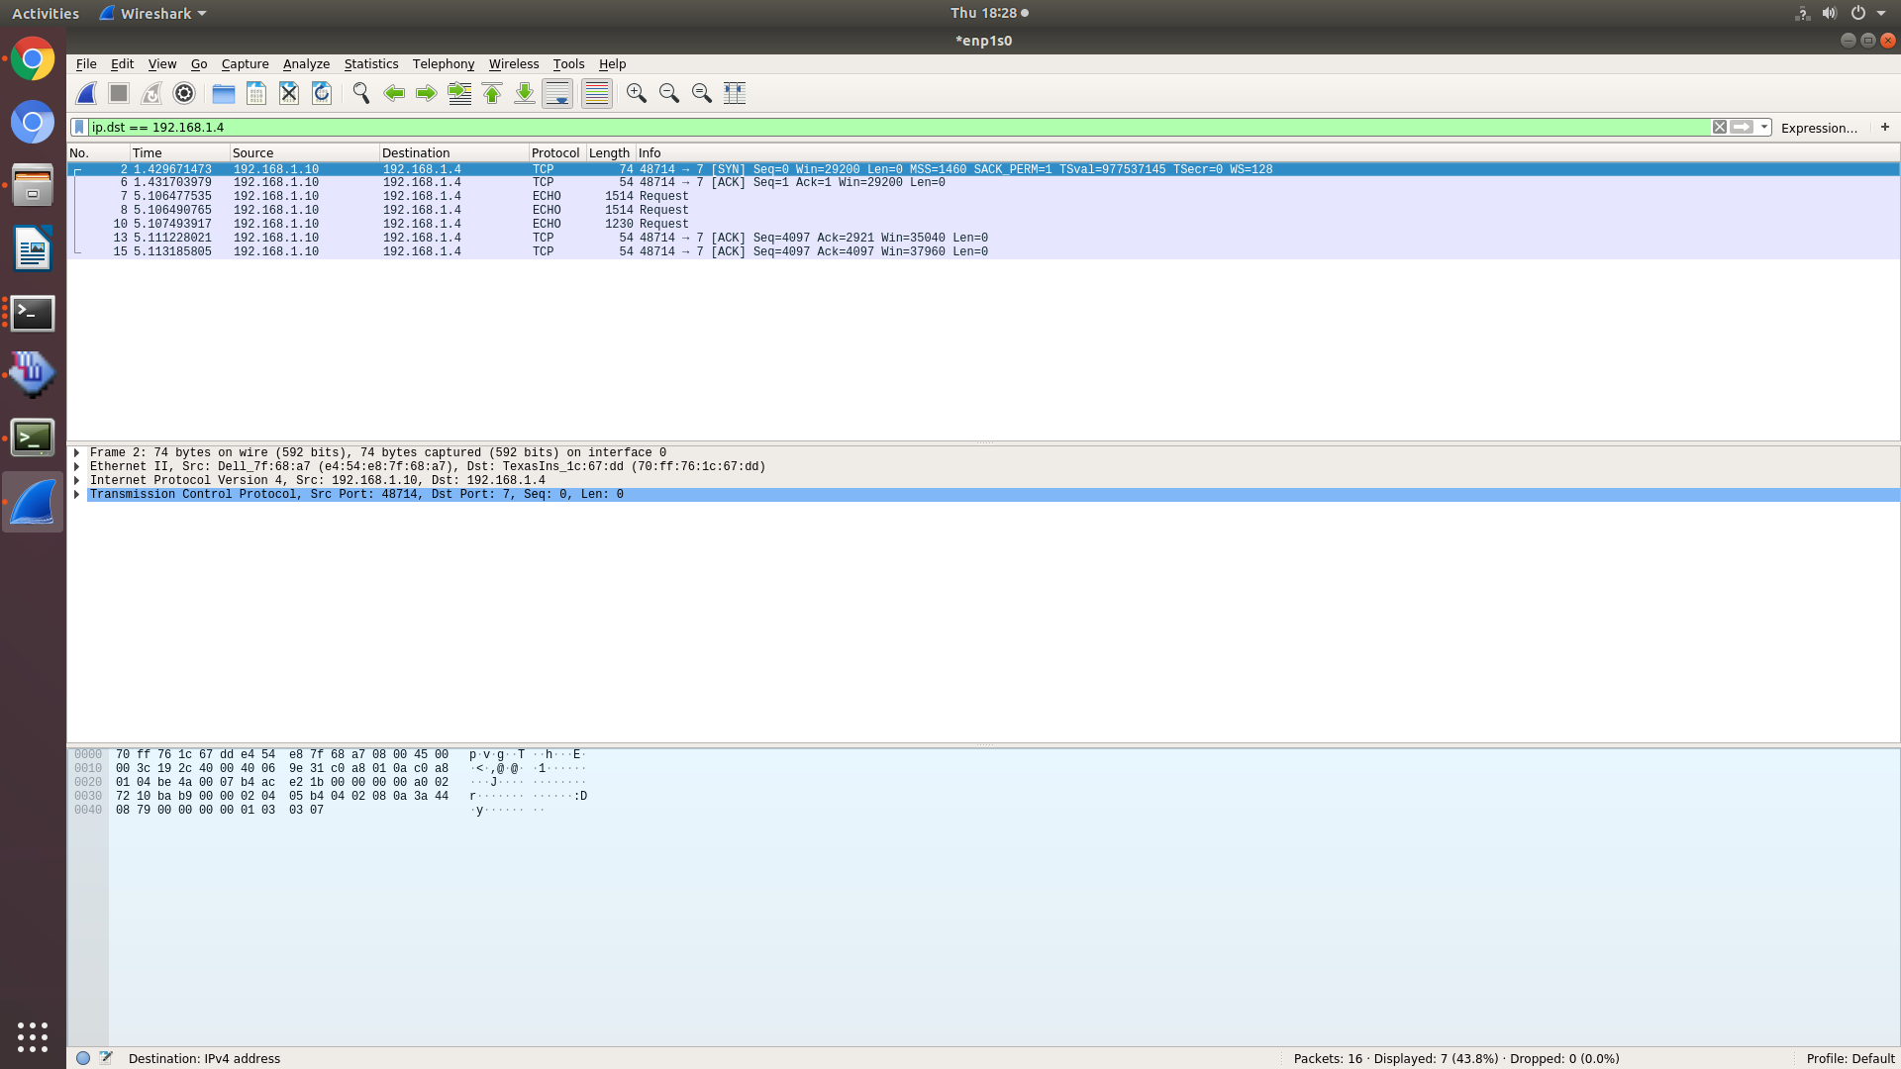The height and width of the screenshot is (1069, 1901).
Task: Clear the display filter field
Action: (x=1720, y=128)
